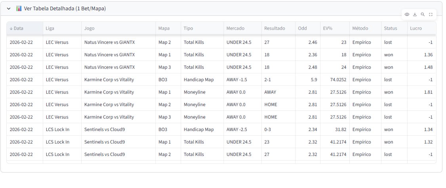Sort by the Jogo column header
446x188 pixels.
118,28
